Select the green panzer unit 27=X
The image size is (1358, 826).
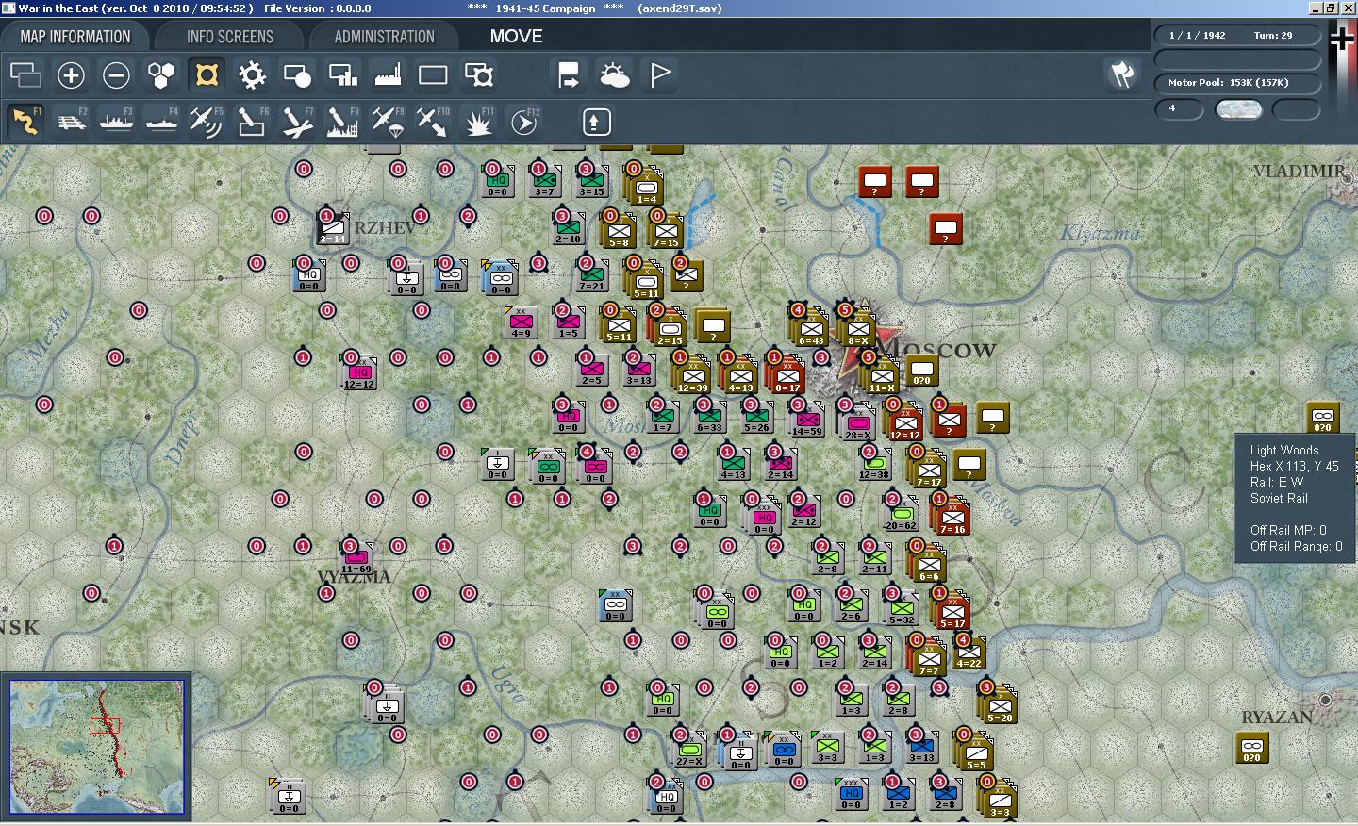(x=689, y=751)
